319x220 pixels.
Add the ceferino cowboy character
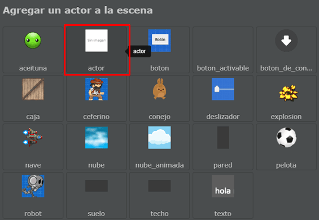click(97, 98)
